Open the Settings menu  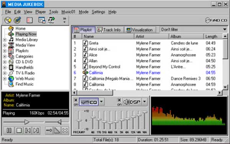click(x=99, y=12)
